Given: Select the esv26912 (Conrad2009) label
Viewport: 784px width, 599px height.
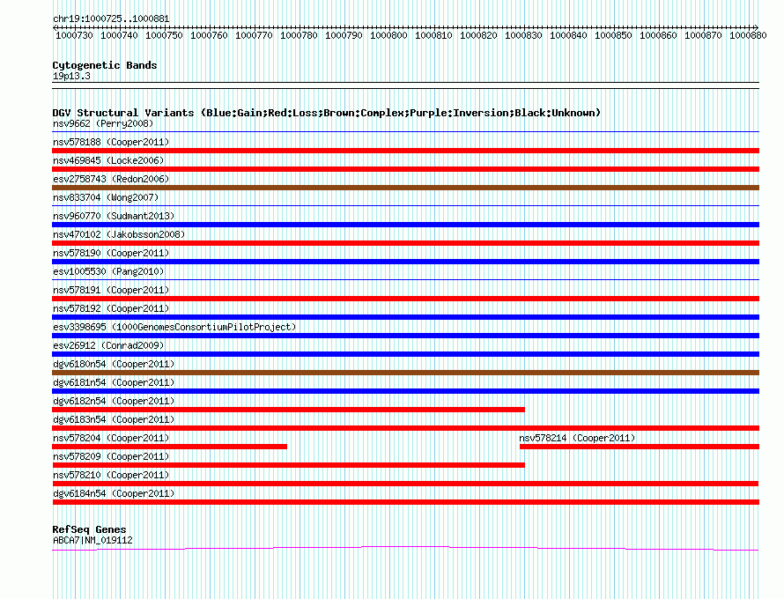Looking at the screenshot, I should pos(108,345).
